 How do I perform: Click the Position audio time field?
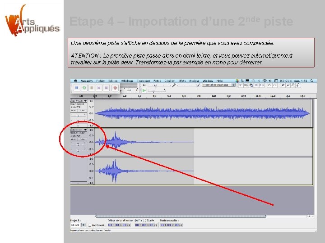[171, 225]
